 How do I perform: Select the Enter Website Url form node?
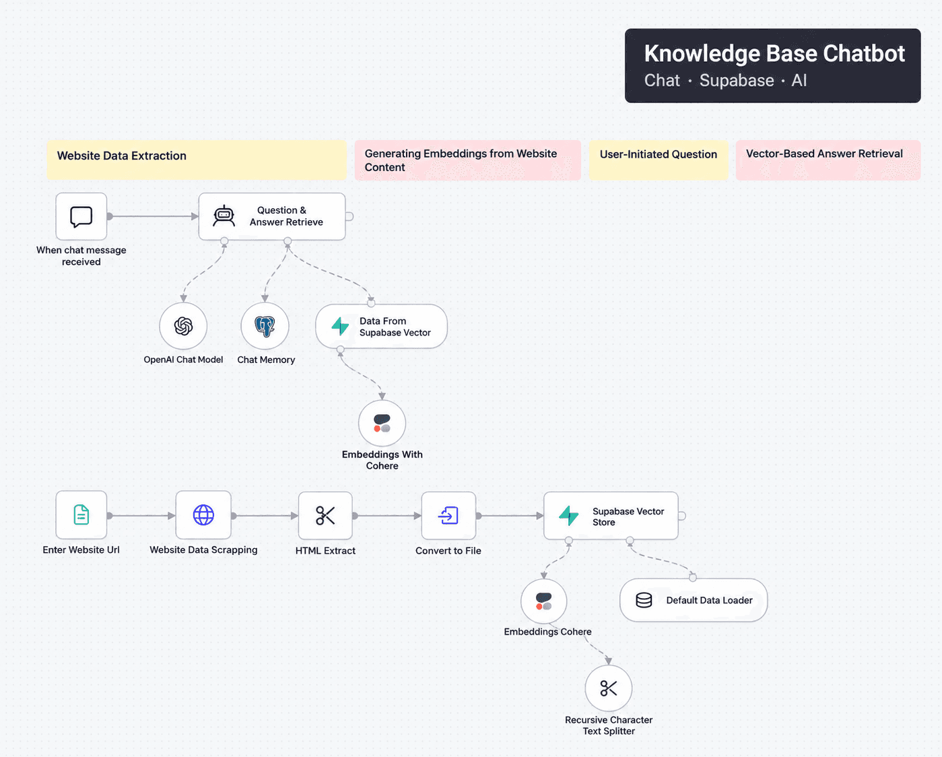click(81, 515)
